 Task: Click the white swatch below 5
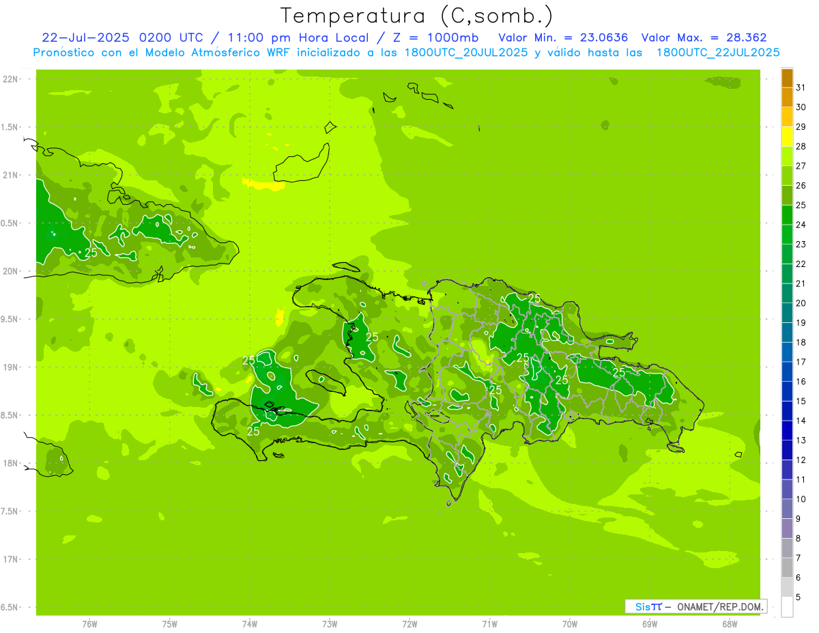[787, 607]
